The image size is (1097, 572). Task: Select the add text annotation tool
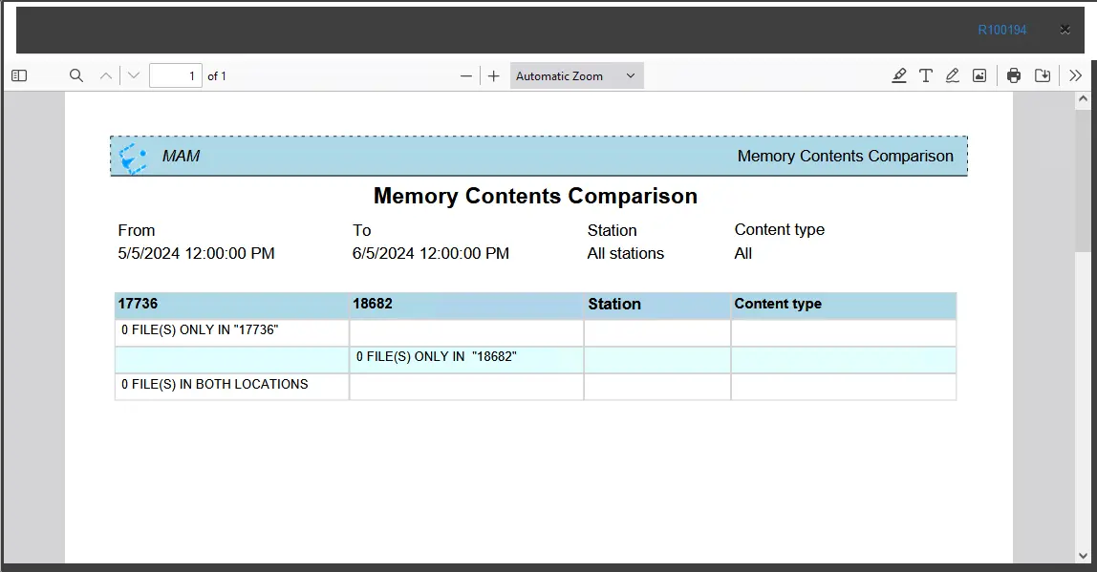[926, 76]
